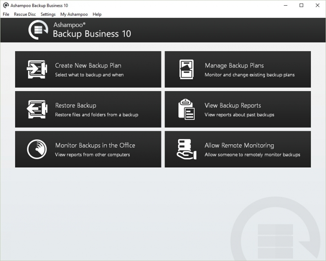This screenshot has width=326, height=261.
Task: Click the Restore Backup title
Action: click(x=76, y=105)
